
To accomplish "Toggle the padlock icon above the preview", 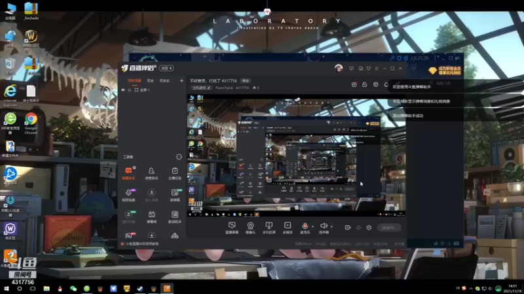I will coord(365,85).
